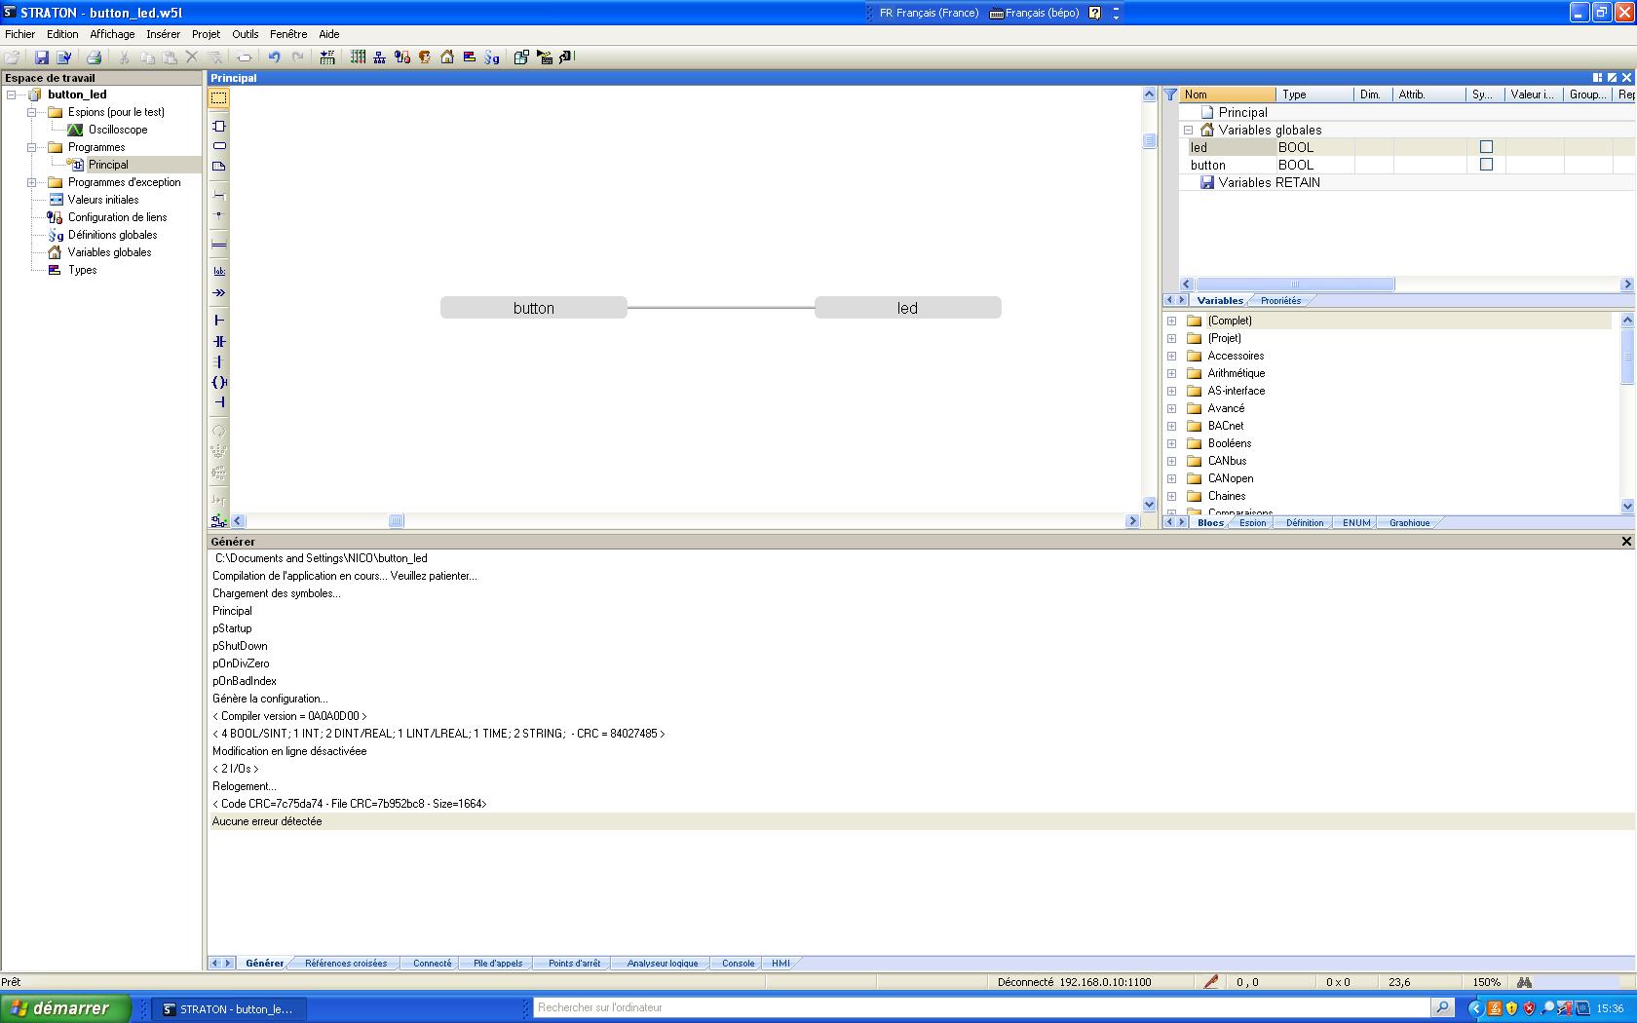Toggle the Sy... checkbox for led variable
Viewport: 1637px width, 1023px height.
pos(1486,147)
